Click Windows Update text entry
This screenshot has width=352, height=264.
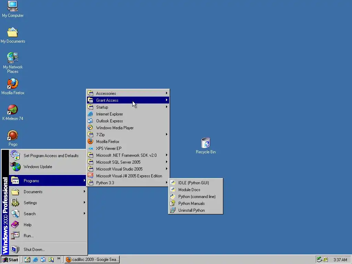38,167
